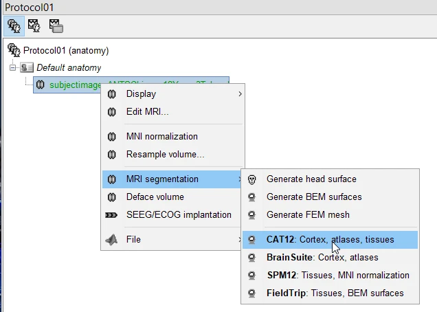Select Protocol01 (anatomy) root tree node
The image size is (437, 312).
click(66, 50)
